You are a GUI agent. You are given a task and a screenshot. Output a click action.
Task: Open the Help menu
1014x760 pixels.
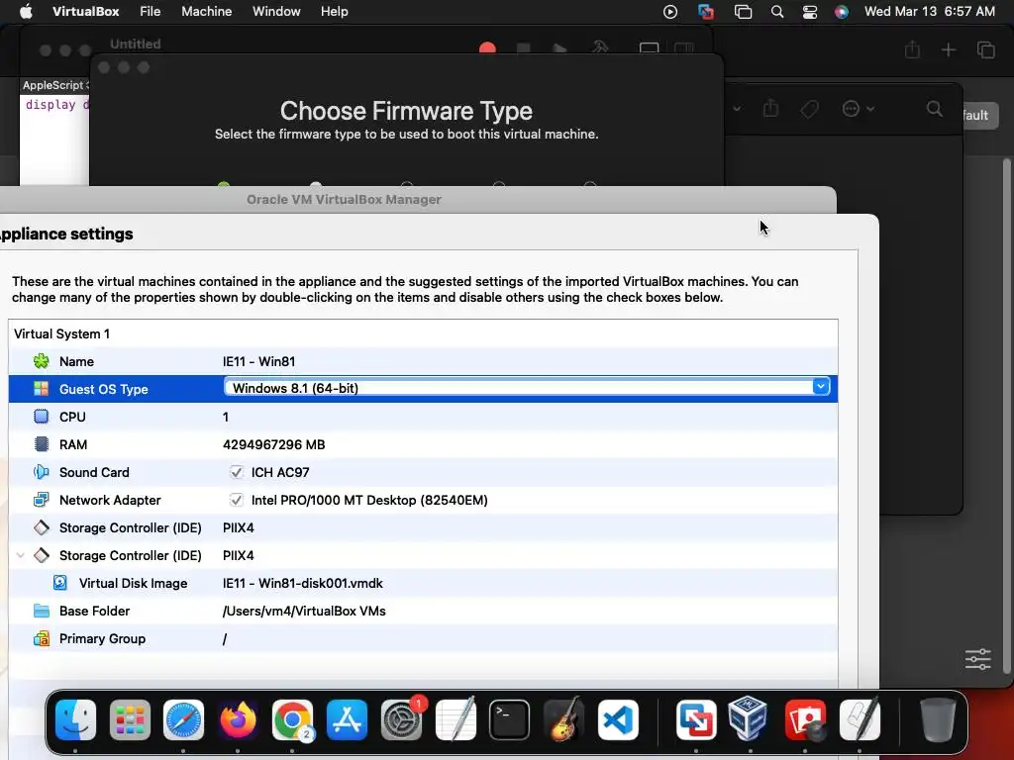pos(335,12)
